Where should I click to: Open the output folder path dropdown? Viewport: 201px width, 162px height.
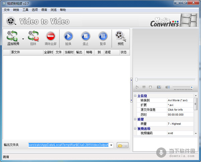point(111,145)
